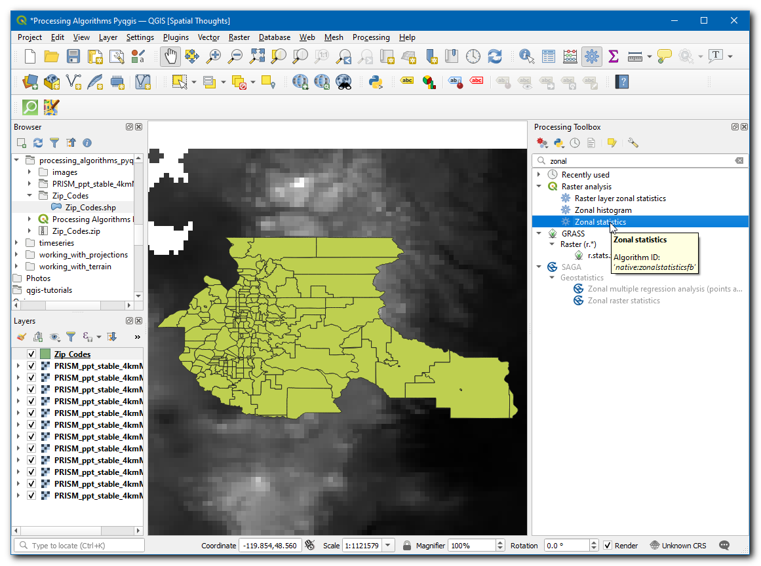Uncheck the Render checkbox in status bar
Screen dimensions: 761x566
pyautogui.click(x=608, y=546)
